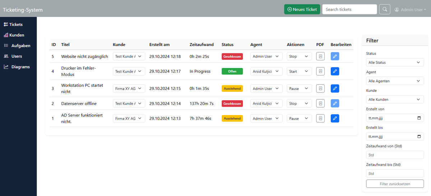431x196 pixels.
Task: Change action dropdown for ticket 4
Action: point(299,72)
